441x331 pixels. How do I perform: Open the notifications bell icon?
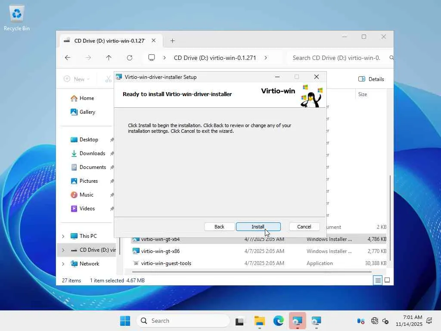(x=429, y=321)
